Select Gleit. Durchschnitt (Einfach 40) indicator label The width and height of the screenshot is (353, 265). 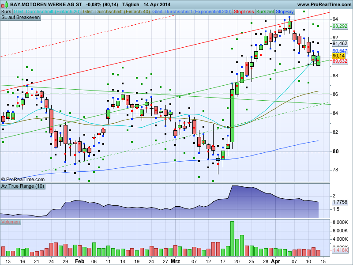click(x=116, y=12)
